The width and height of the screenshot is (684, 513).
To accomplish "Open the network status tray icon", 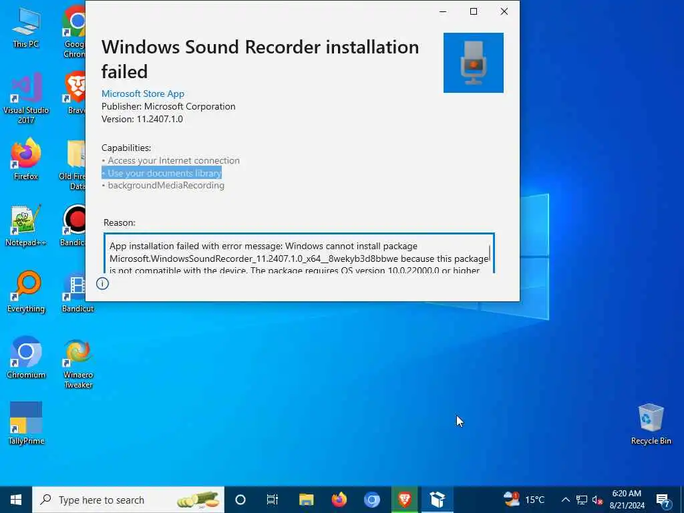I will click(x=582, y=500).
